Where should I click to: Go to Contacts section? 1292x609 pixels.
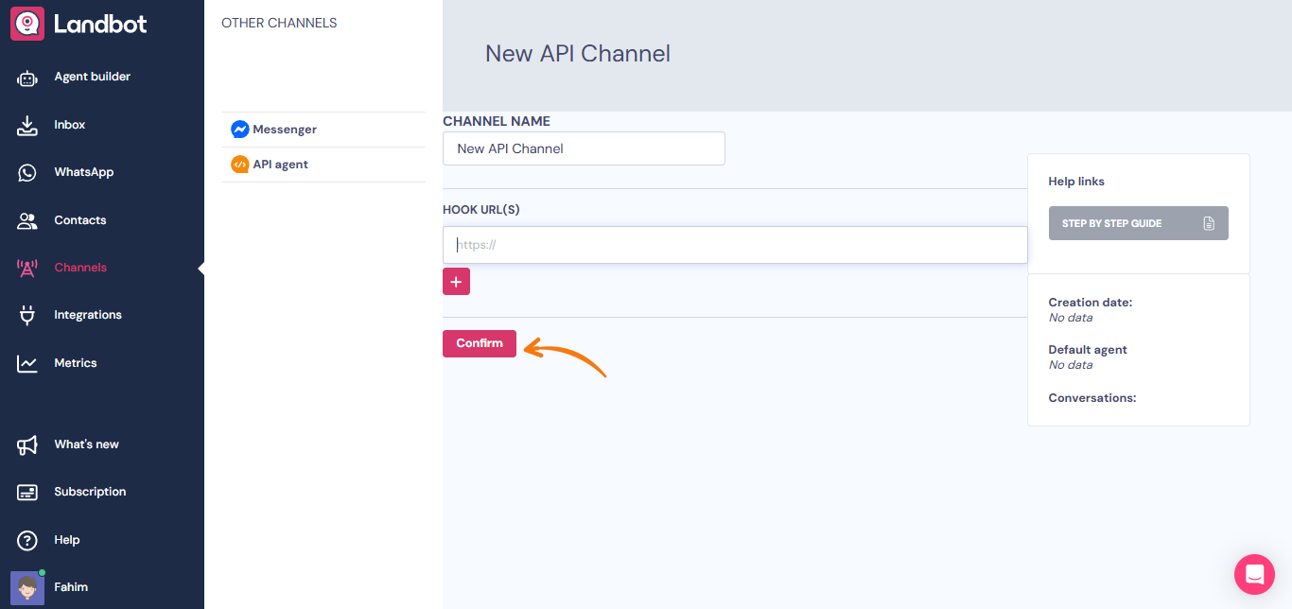tap(79, 220)
